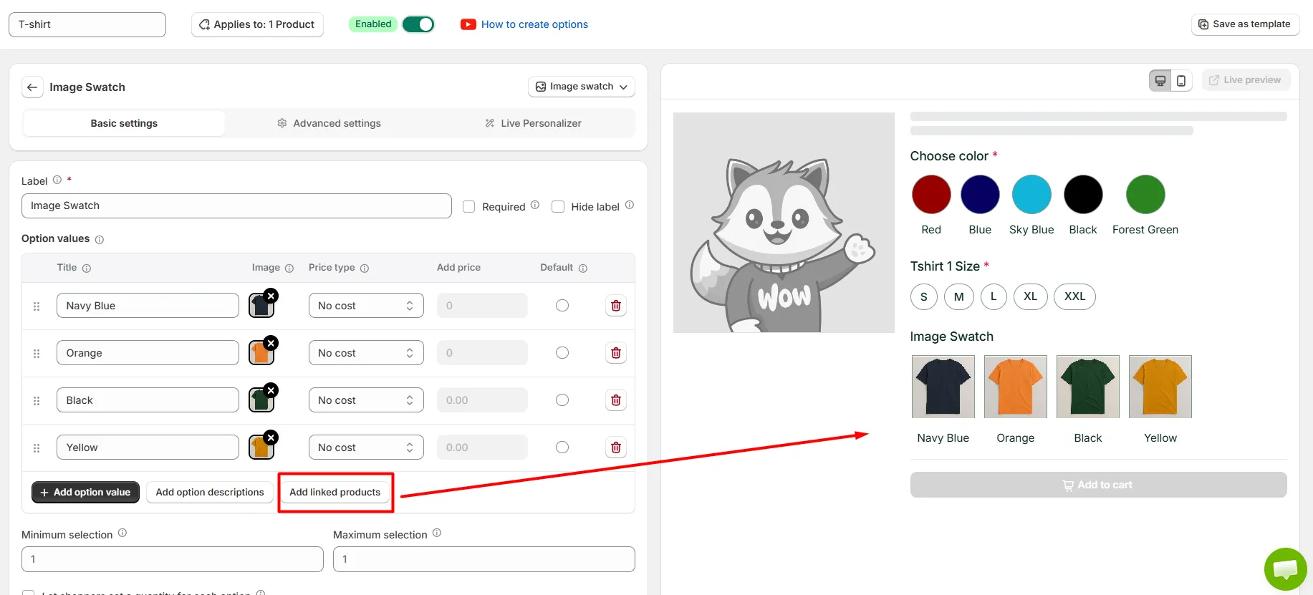Choose size S in preview
The image size is (1313, 595).
point(924,296)
